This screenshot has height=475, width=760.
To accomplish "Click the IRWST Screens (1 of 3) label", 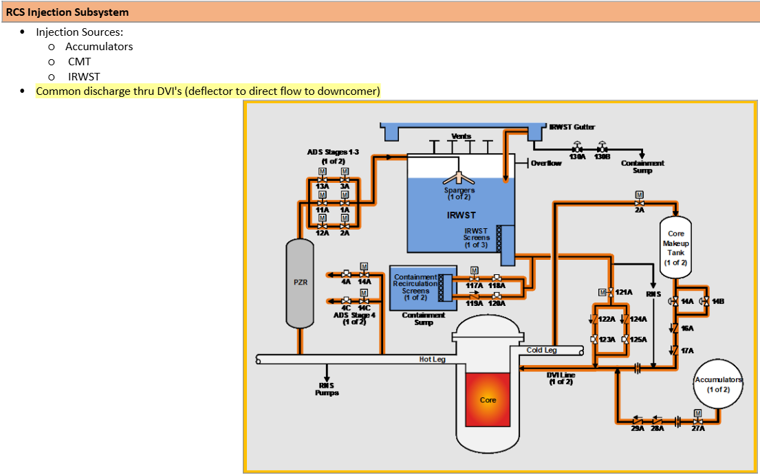I will pyautogui.click(x=476, y=238).
